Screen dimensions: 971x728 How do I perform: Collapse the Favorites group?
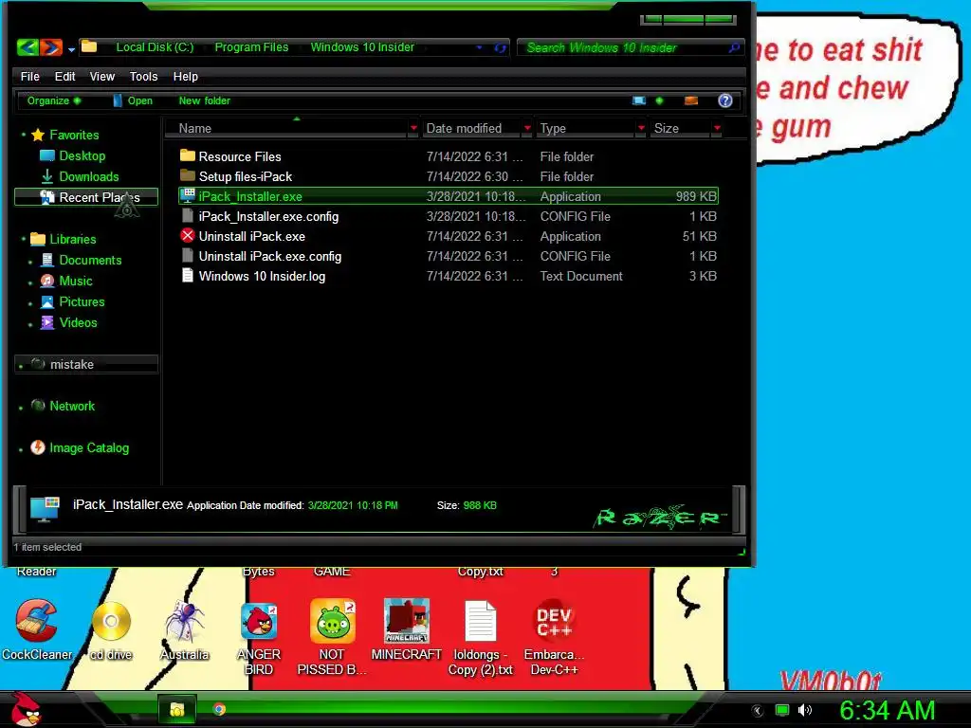pyautogui.click(x=24, y=135)
